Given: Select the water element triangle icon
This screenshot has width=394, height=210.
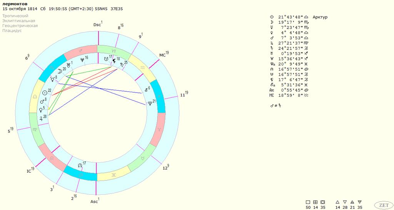Looking at the screenshot, I should point(359,202).
